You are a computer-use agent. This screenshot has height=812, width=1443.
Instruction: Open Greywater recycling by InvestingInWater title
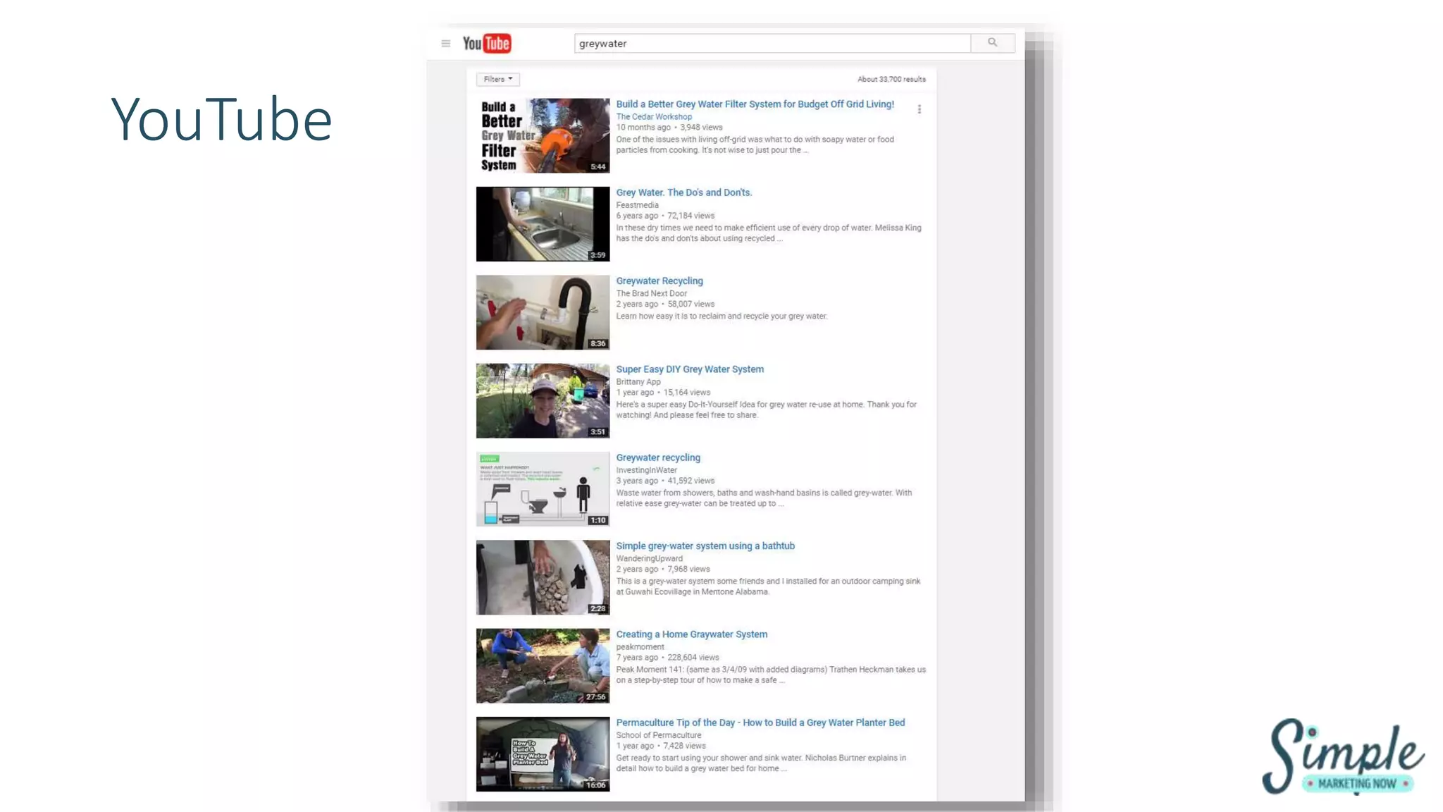click(658, 458)
